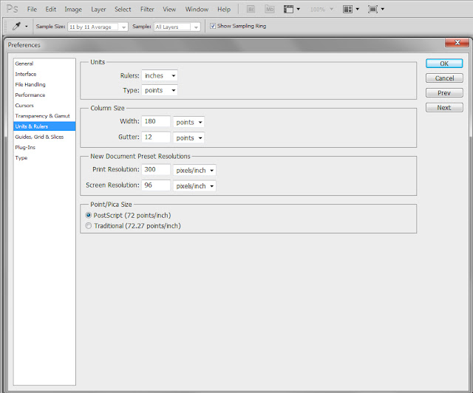Launch Bridge via the Br icon
This screenshot has height=393, width=473.
point(251,10)
